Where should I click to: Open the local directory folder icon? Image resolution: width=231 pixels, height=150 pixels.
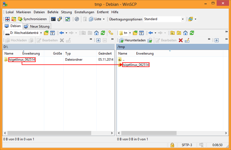click(x=46, y=33)
